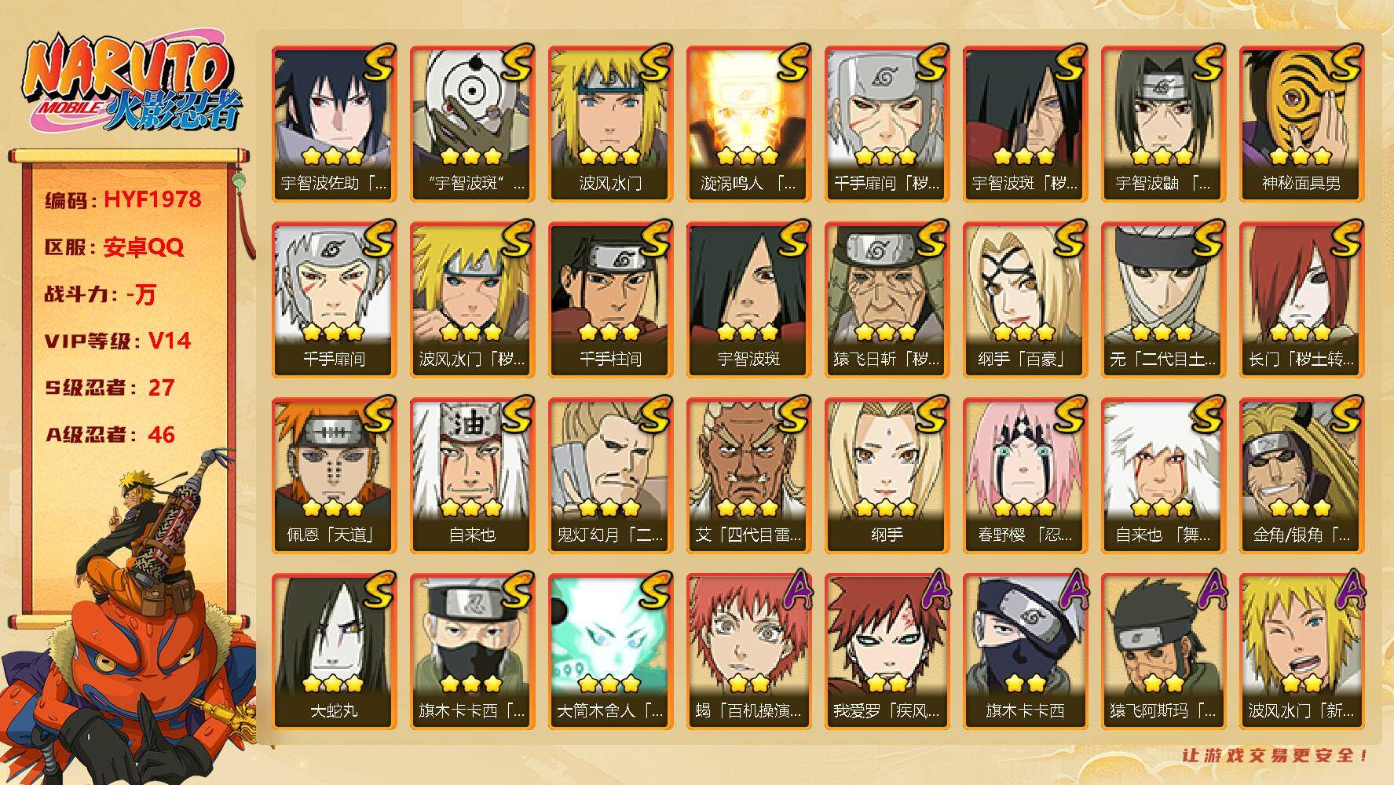Select the account code HYF1978 text
The width and height of the screenshot is (1394, 785).
pyautogui.click(x=152, y=199)
